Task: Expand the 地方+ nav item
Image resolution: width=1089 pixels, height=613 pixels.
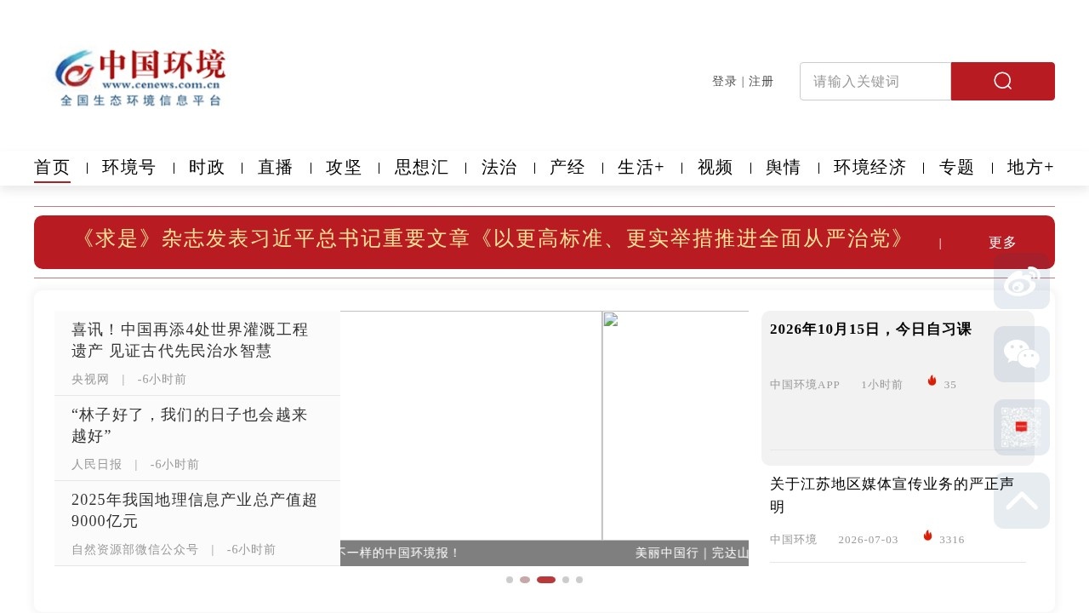Action: pyautogui.click(x=1030, y=167)
